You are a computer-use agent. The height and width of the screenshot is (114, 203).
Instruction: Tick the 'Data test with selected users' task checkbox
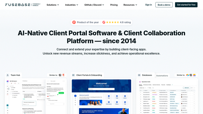23,102
